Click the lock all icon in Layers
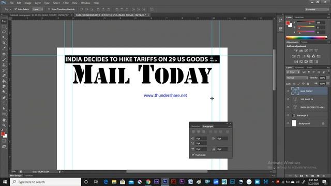 pyautogui.click(x=308, y=84)
